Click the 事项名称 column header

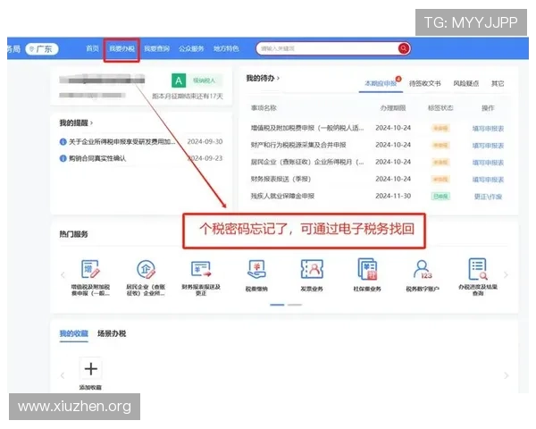[x=264, y=108]
